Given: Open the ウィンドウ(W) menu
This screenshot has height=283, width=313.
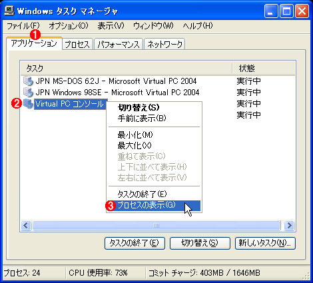Looking at the screenshot, I should pyautogui.click(x=153, y=26).
